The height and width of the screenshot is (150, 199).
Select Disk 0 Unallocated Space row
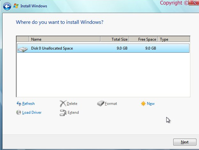(103, 48)
